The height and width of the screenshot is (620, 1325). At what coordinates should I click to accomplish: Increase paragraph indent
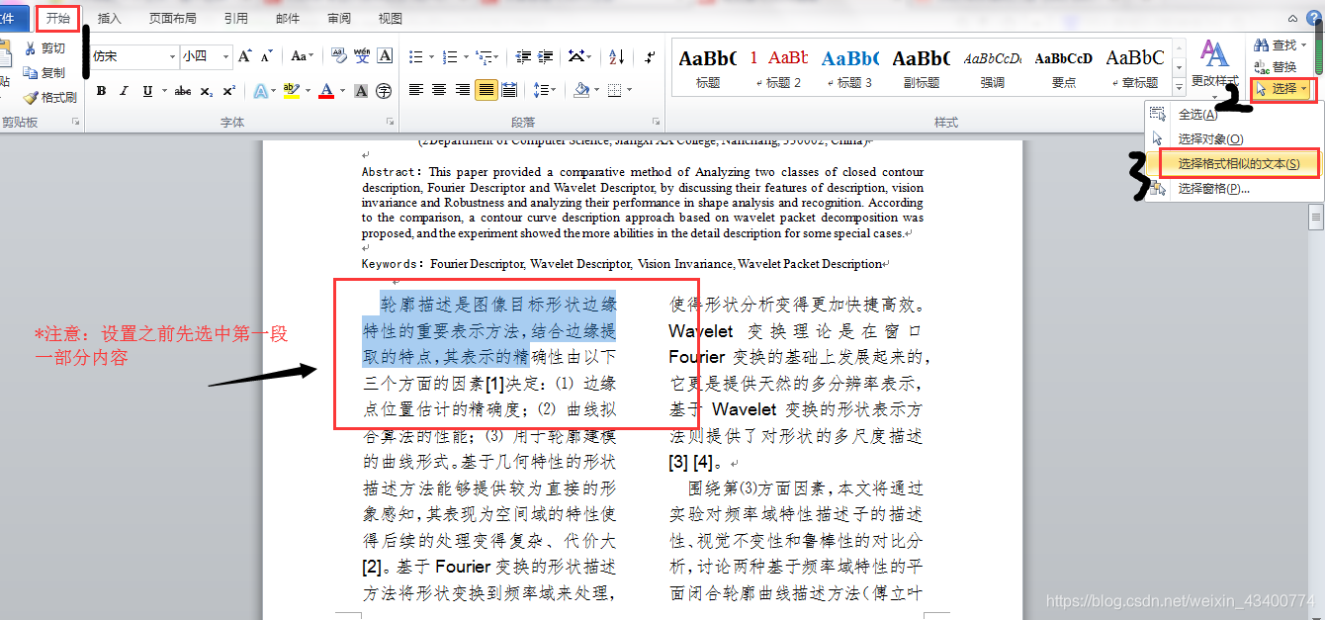[544, 56]
